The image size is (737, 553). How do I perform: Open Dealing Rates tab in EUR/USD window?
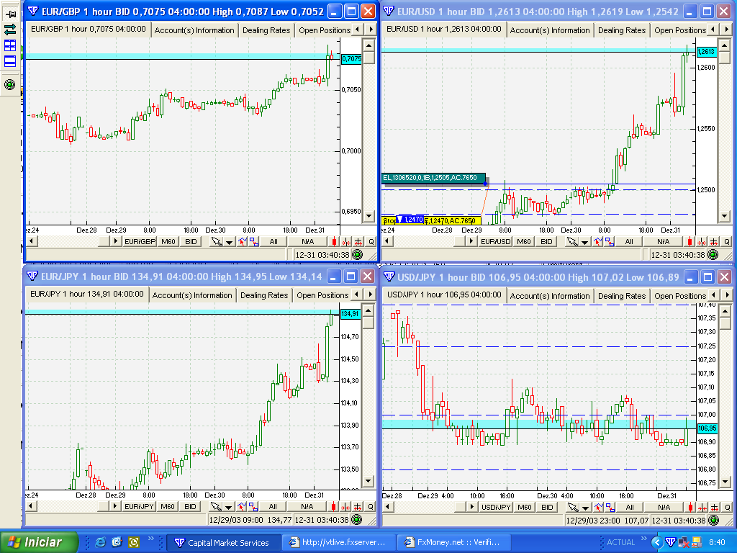point(622,30)
